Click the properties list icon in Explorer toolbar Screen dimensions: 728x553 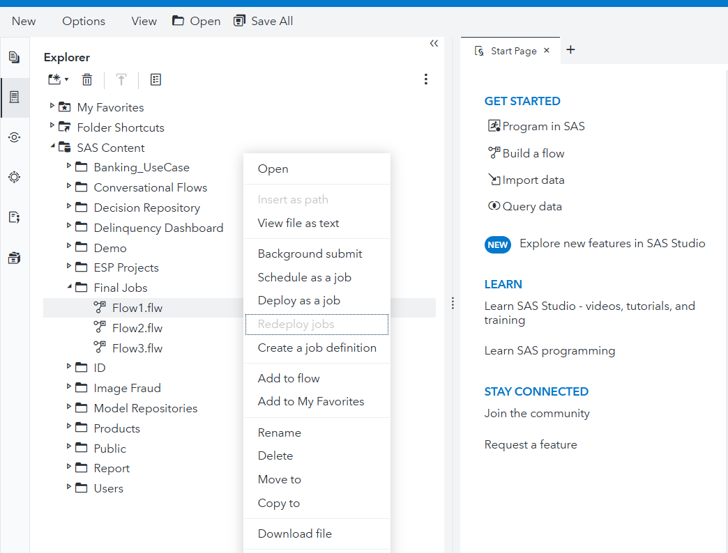pyautogui.click(x=156, y=79)
